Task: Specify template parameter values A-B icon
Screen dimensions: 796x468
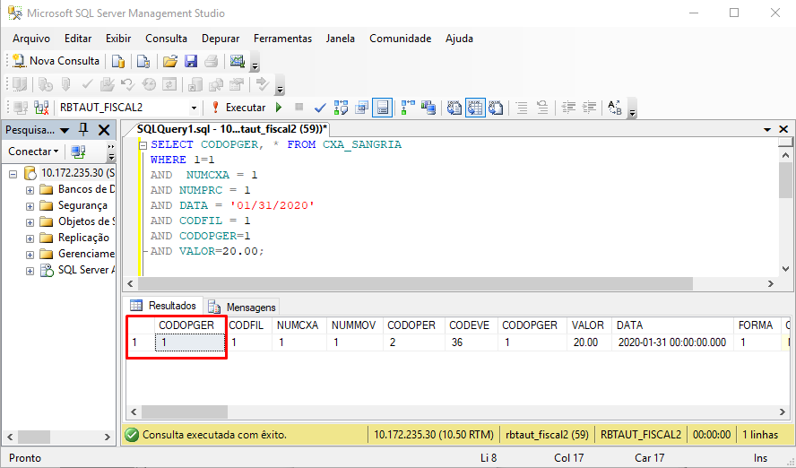Action: tap(615, 108)
